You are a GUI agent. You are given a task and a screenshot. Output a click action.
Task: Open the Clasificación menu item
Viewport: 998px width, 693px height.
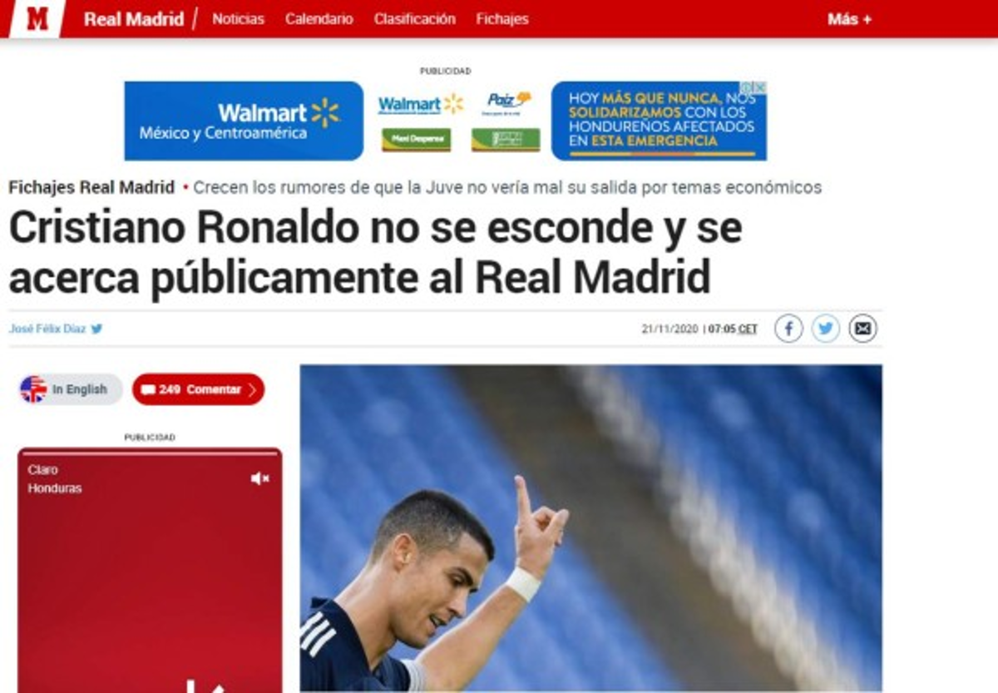pyautogui.click(x=414, y=19)
